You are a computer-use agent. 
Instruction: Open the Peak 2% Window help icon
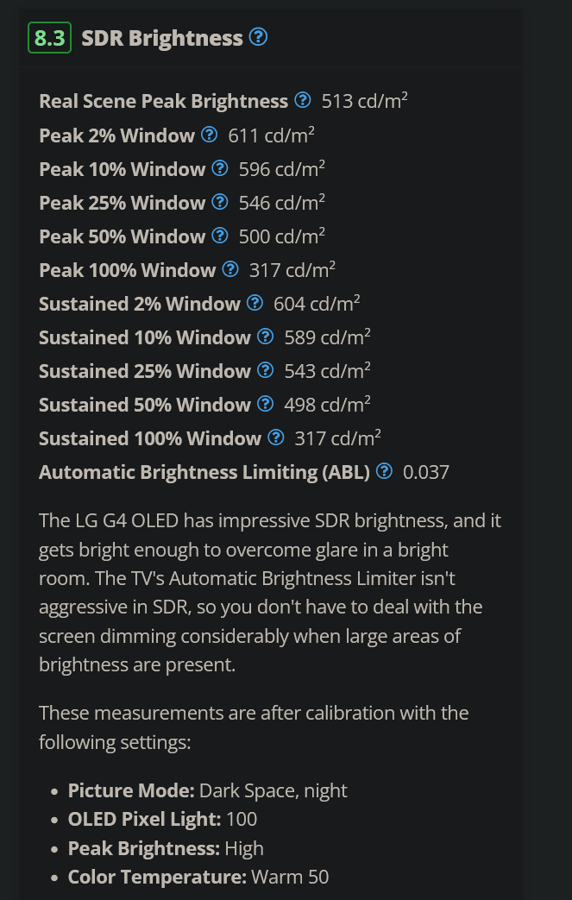point(209,135)
